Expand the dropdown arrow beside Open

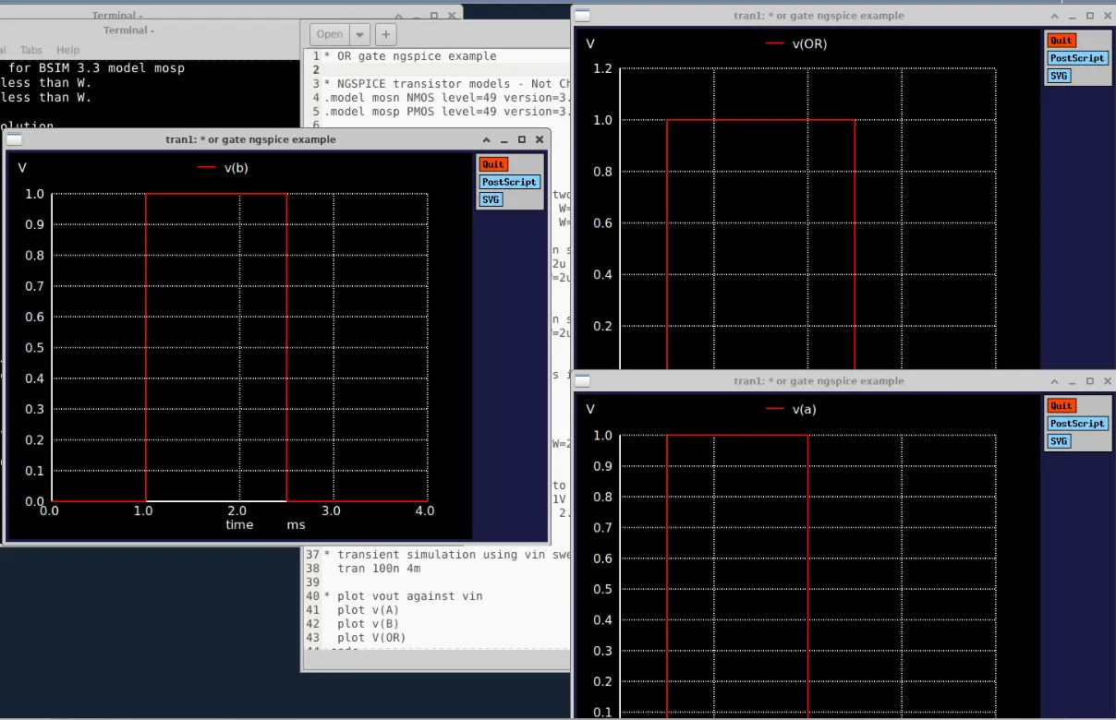coord(359,34)
